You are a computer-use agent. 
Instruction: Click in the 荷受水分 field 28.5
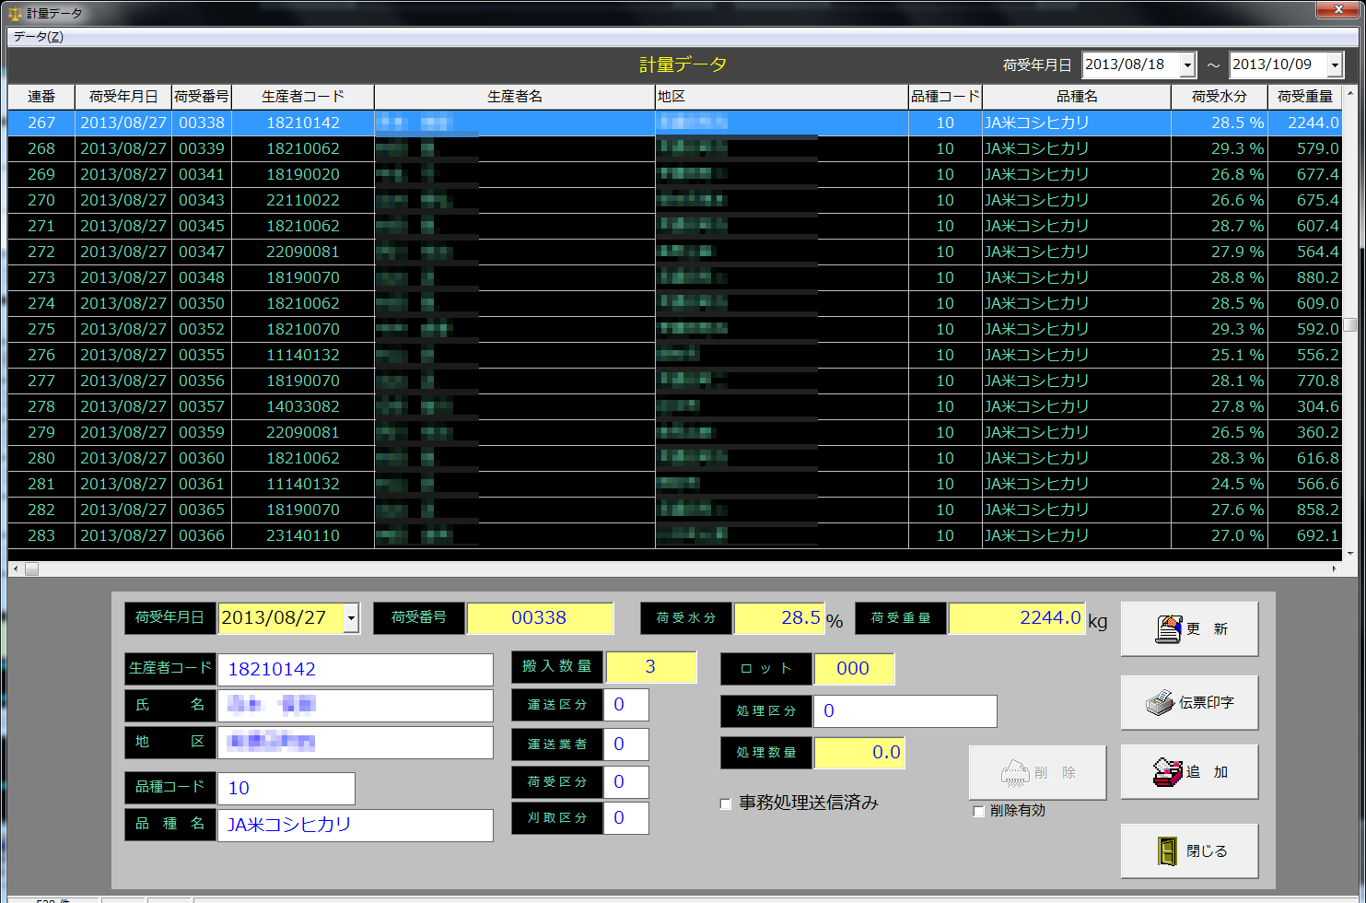click(778, 618)
